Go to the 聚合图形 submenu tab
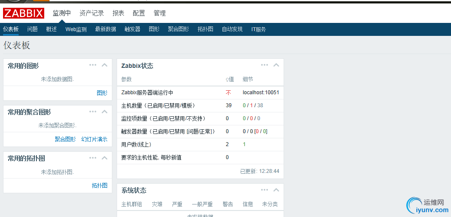Image resolution: width=451 pixels, height=217 pixels. (178, 29)
